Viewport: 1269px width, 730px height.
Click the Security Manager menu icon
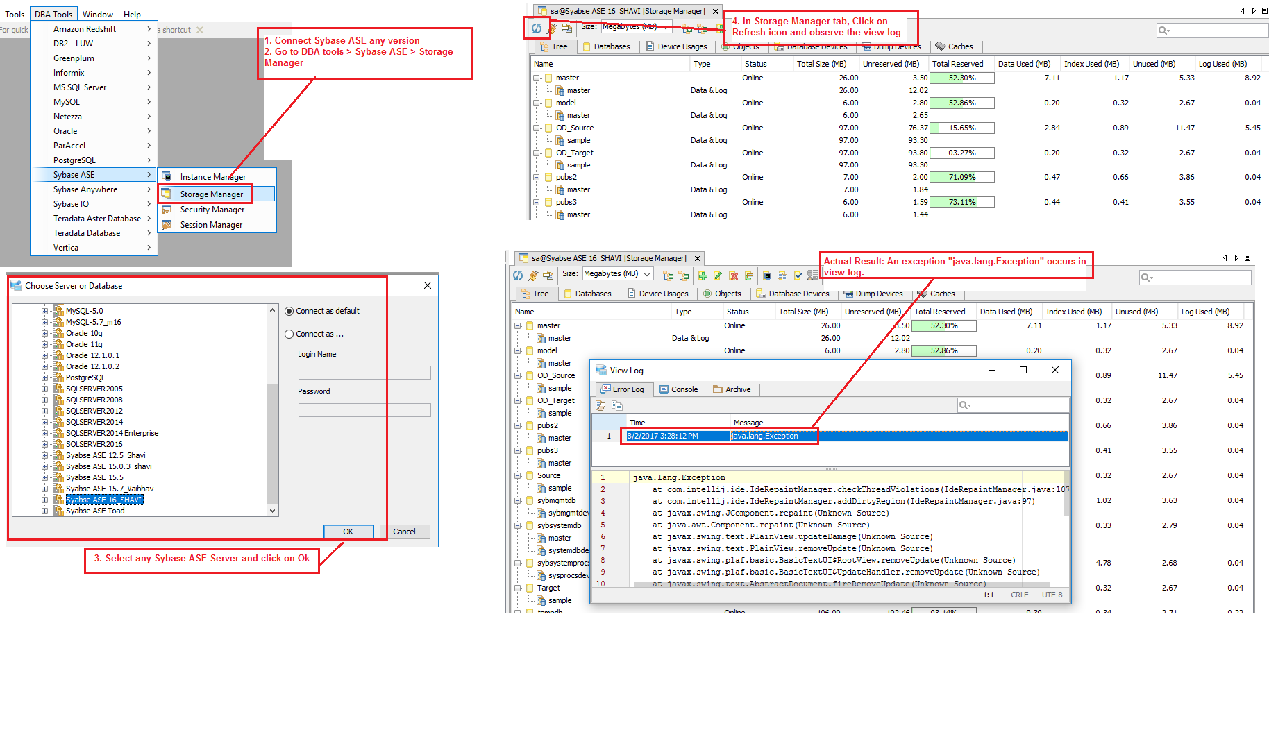coord(167,210)
